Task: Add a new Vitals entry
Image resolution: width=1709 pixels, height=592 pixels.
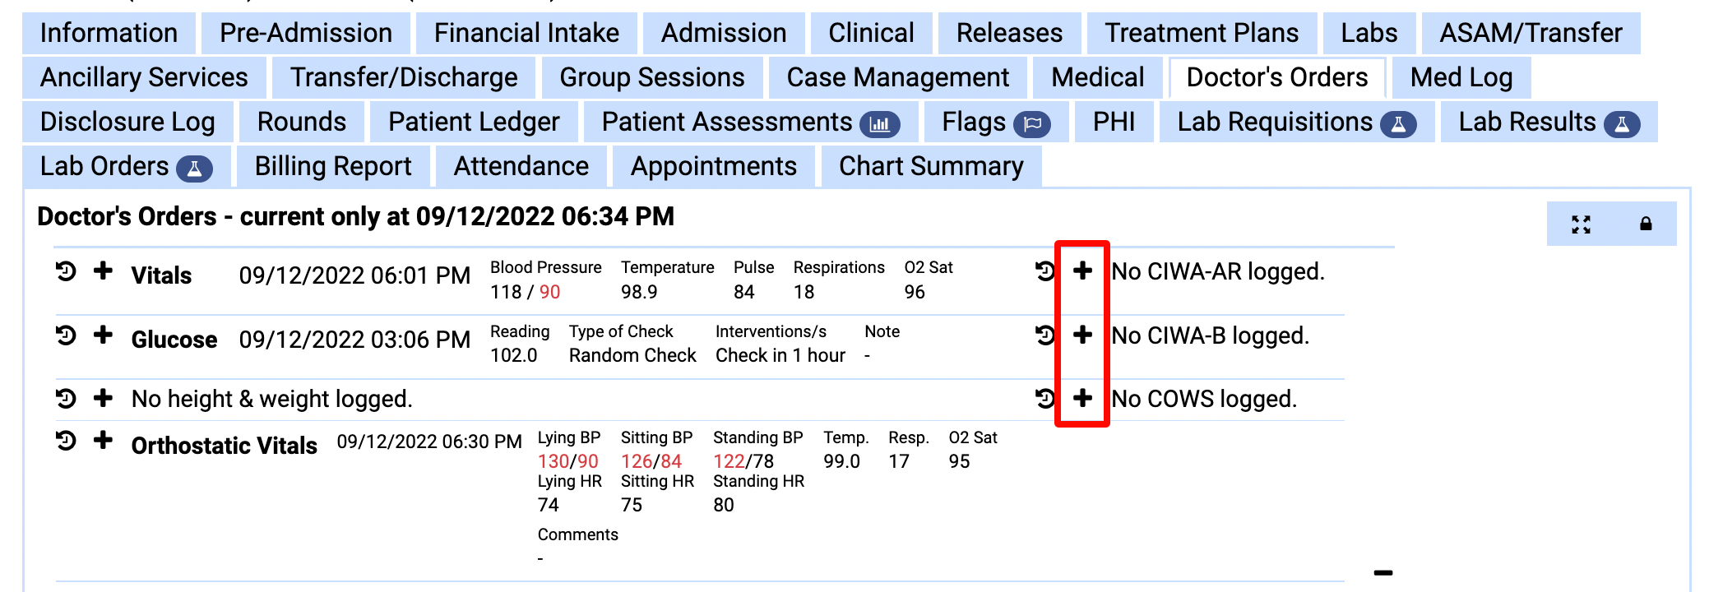Action: [x=103, y=271]
